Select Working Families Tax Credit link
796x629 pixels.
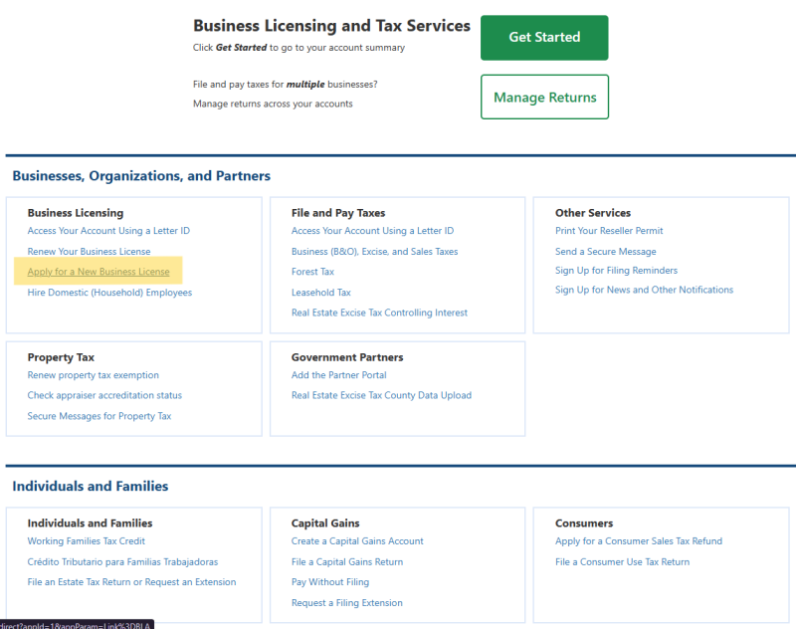(x=86, y=541)
